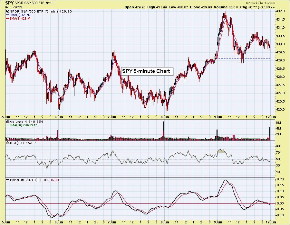Click the EMA(8) 429.97 legend entry

20,18
